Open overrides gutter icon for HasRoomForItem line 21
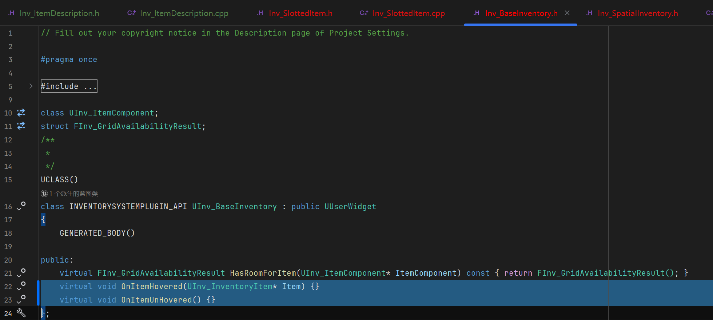Screen dimensions: 713x320 pyautogui.click(x=21, y=273)
